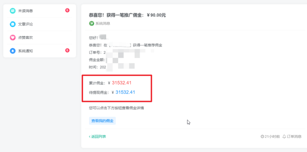Click the 待提现佣金 label

99,93
